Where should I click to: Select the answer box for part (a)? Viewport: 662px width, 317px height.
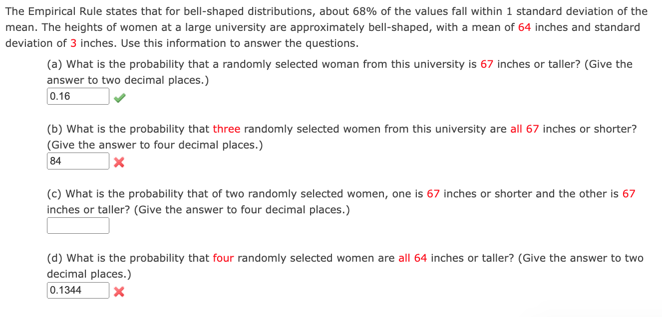tap(78, 96)
